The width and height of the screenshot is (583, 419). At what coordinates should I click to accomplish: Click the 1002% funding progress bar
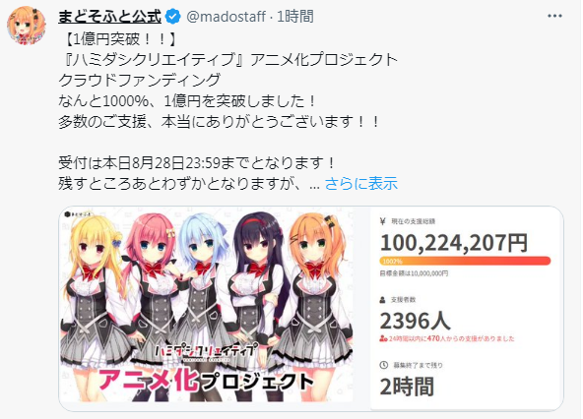click(465, 261)
